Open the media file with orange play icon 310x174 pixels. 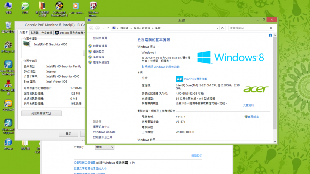click(x=76, y=8)
